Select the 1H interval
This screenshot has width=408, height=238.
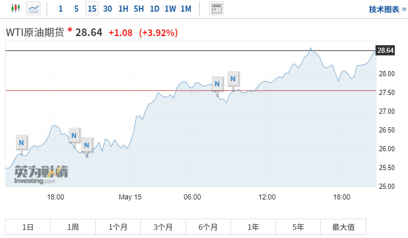pyautogui.click(x=123, y=9)
